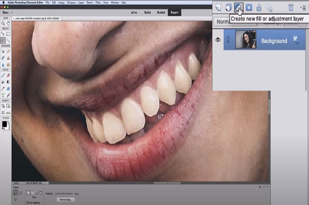Select the Eraser tool
This screenshot has width=309, height=205.
pyautogui.click(x=8, y=75)
